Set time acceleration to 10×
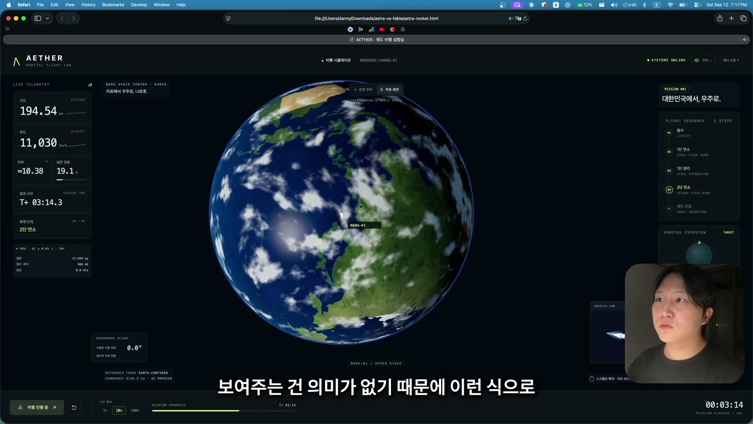 119,411
